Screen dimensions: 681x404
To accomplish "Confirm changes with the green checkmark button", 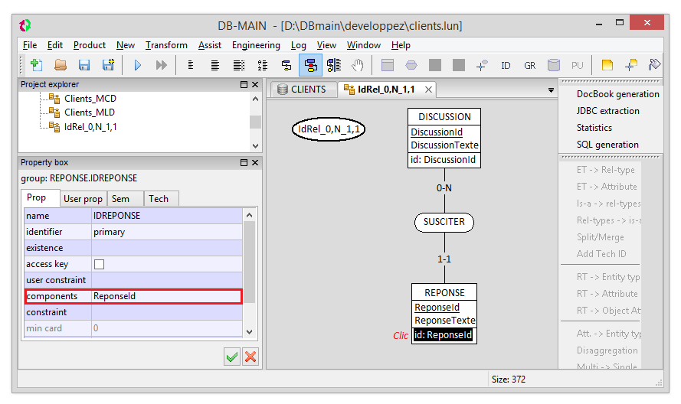I will tap(232, 357).
